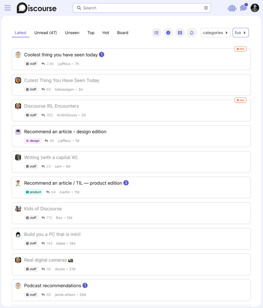This screenshot has width=263, height=308.
Task: Open the notification bell button
Action: (x=192, y=33)
